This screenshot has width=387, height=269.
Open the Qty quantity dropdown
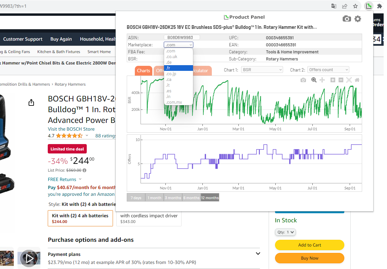coord(285,232)
